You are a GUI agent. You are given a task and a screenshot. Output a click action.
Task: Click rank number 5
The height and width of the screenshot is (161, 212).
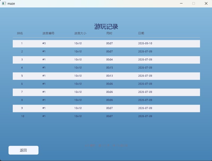click(22, 76)
